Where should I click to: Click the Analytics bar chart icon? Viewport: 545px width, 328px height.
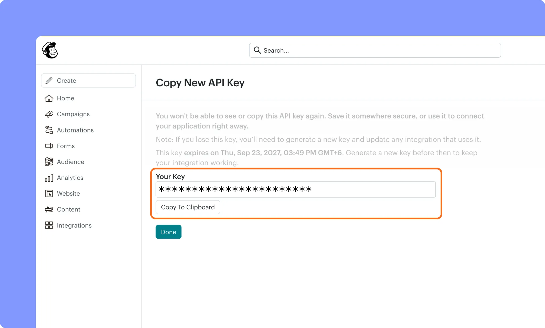tap(49, 178)
